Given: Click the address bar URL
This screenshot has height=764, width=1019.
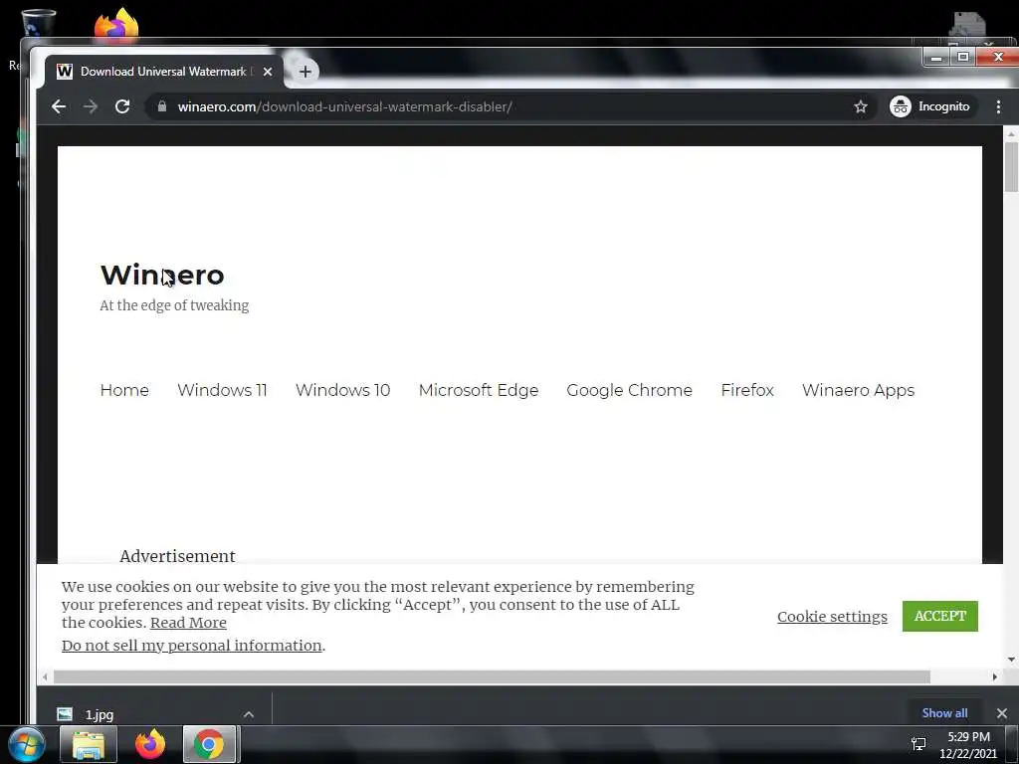Looking at the screenshot, I should click(x=344, y=106).
